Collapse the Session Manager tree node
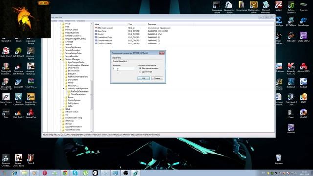This screenshot has height=176, width=313. (60, 59)
